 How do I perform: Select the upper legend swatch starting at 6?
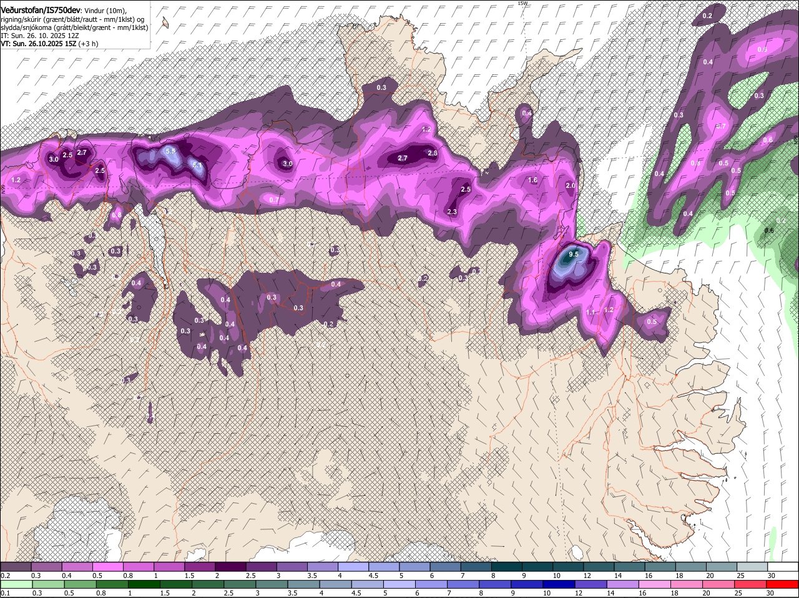(445, 566)
